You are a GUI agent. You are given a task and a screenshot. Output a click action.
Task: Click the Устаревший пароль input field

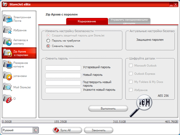coord(63,68)
